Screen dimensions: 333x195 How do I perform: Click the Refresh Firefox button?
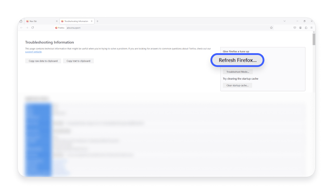(238, 60)
